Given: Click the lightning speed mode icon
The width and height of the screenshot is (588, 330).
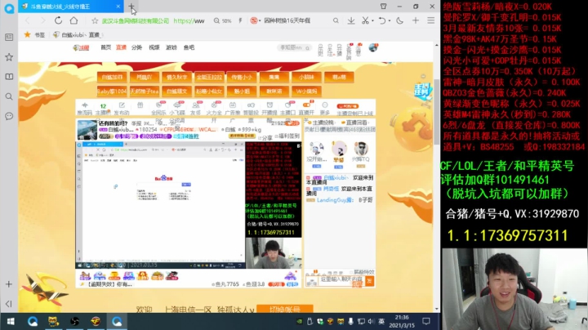Looking at the screenshot, I should (x=240, y=20).
